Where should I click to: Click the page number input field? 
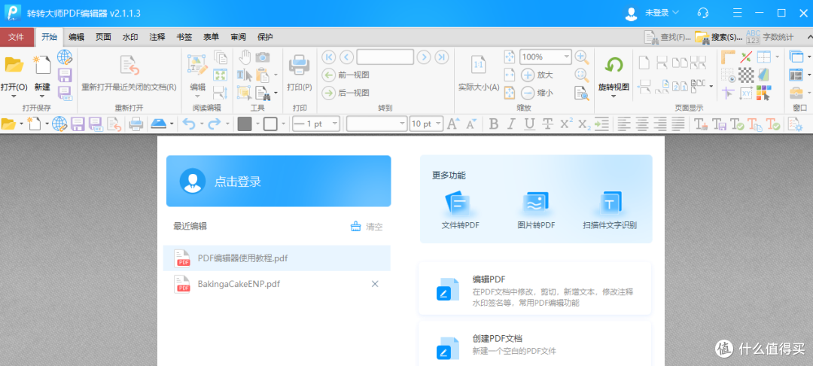tap(385, 57)
